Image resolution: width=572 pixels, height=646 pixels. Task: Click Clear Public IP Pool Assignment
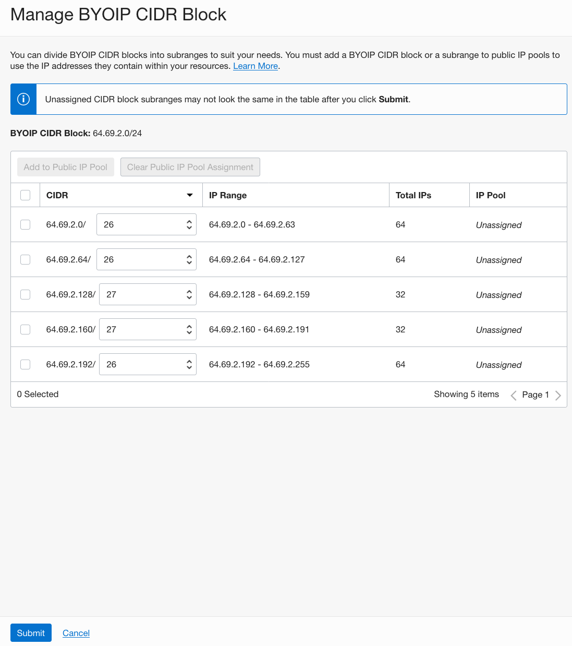(x=190, y=167)
